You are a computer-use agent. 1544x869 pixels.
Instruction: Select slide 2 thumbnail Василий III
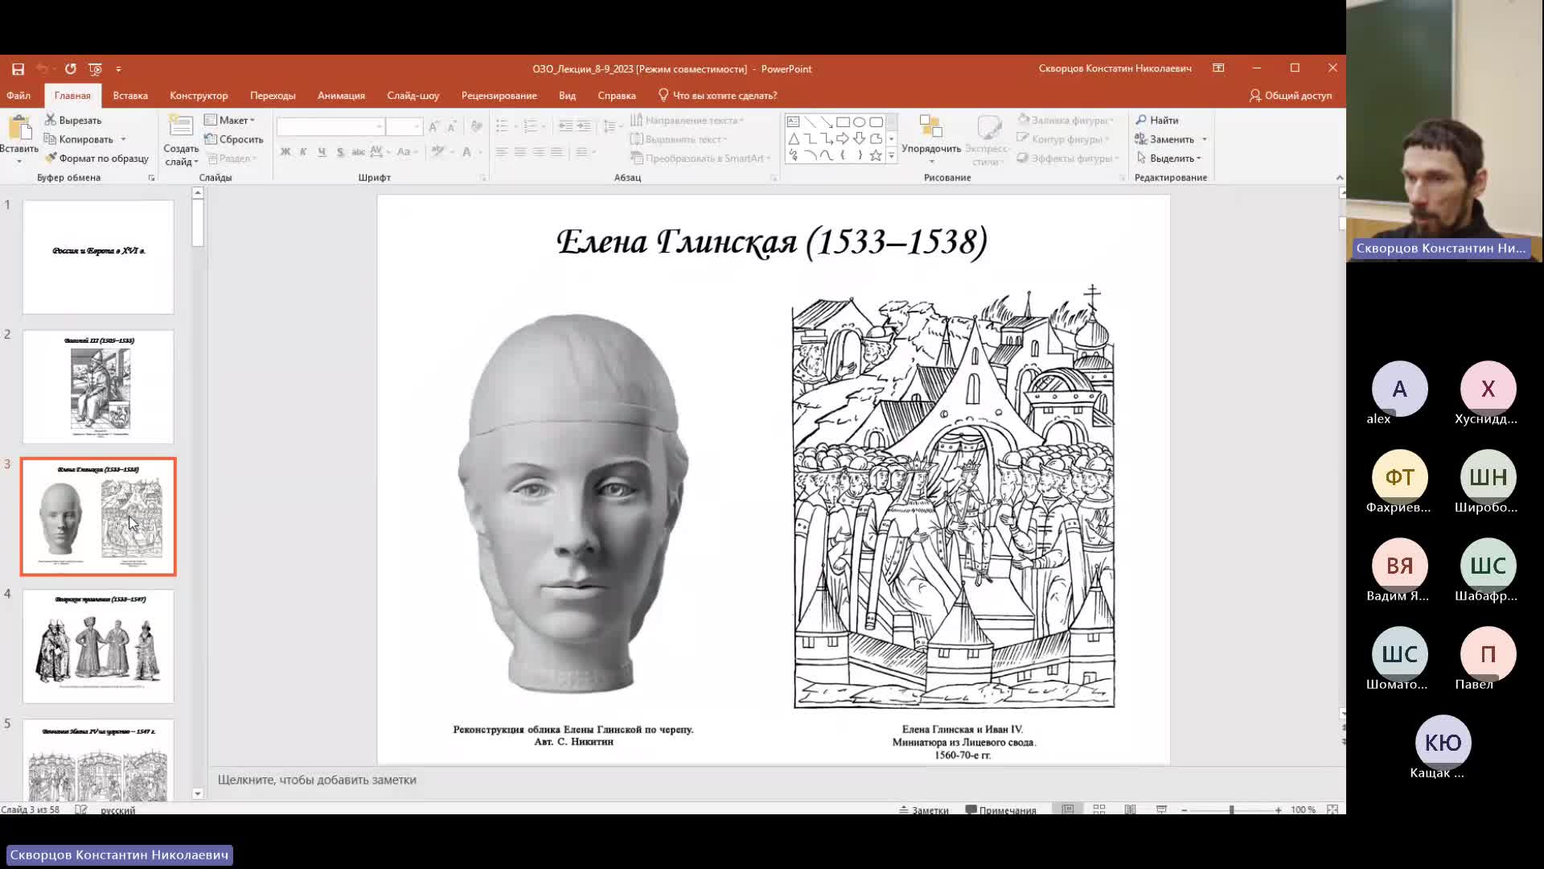pos(98,386)
